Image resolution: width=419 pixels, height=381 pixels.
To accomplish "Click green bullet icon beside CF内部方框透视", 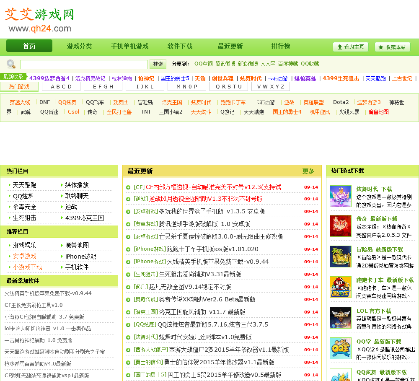I will pos(128,187).
